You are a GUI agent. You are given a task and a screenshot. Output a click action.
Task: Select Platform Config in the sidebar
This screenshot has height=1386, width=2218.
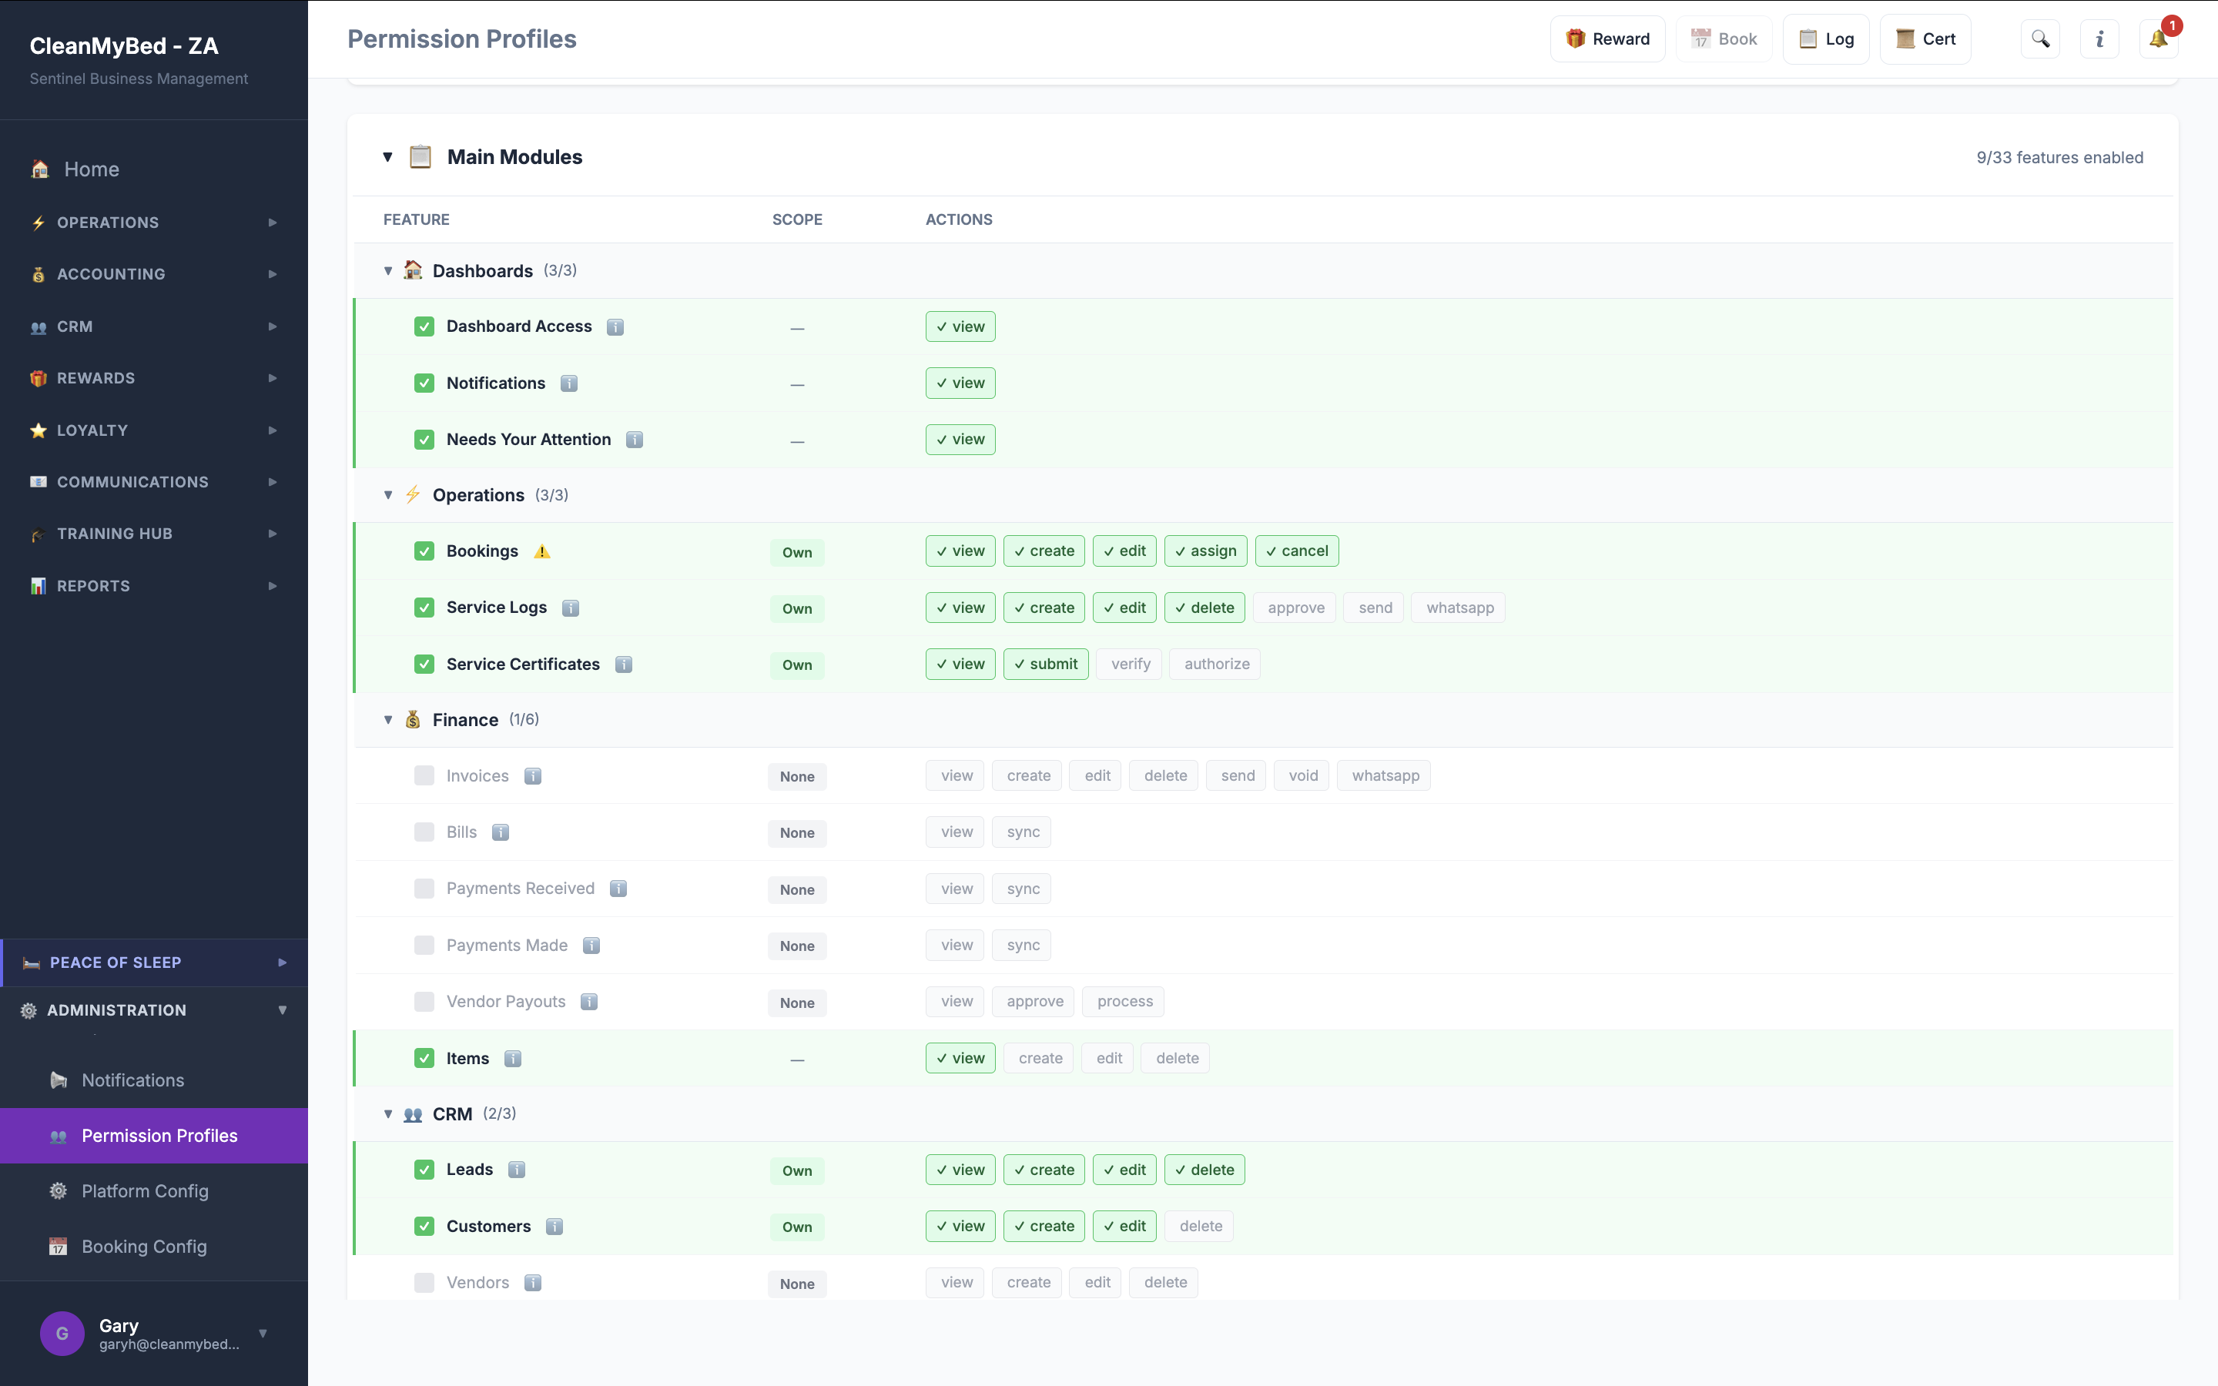(x=144, y=1190)
